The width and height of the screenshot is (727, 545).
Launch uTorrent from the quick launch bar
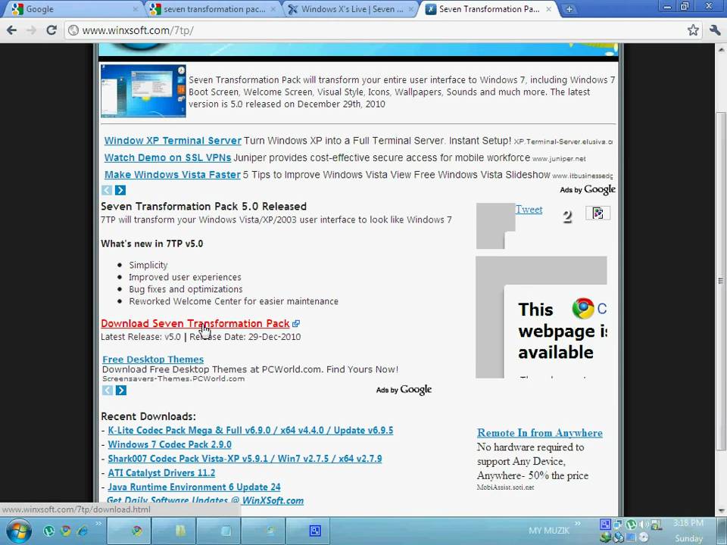pyautogui.click(x=48, y=531)
